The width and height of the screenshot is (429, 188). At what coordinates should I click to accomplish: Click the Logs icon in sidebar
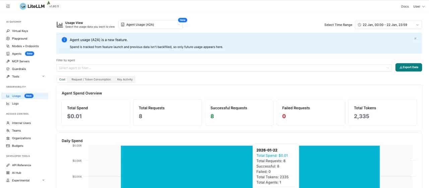[8, 104]
